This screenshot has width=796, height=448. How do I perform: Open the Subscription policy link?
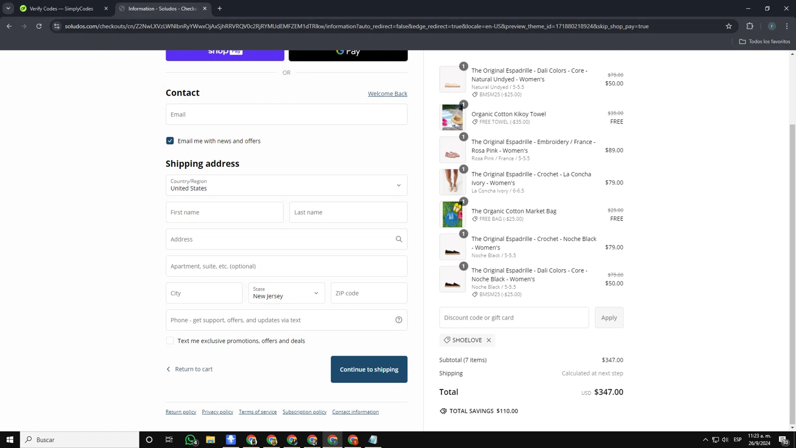pos(305,412)
